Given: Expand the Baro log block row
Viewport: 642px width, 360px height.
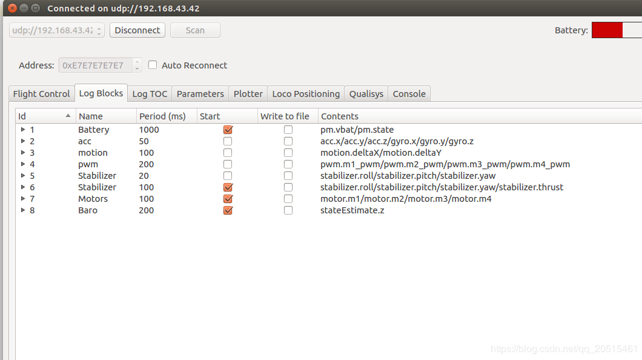Looking at the screenshot, I should point(23,210).
